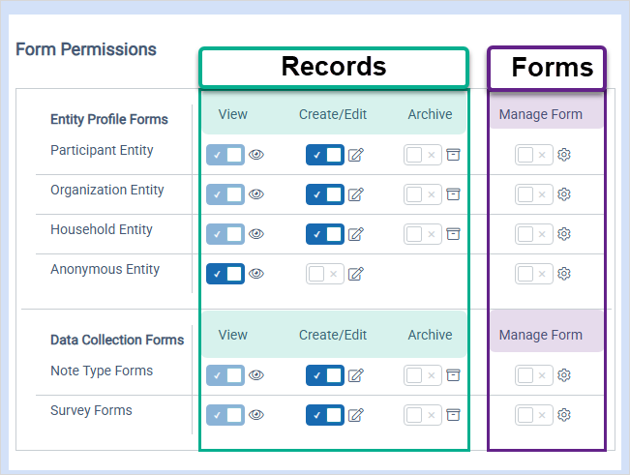
Task: Disable View toggle for Anonymous Entity
Action: (x=225, y=274)
